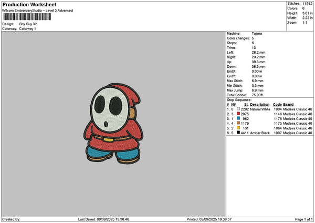
Task: Click the barcode under the worksheet title
Action: pos(27,17)
